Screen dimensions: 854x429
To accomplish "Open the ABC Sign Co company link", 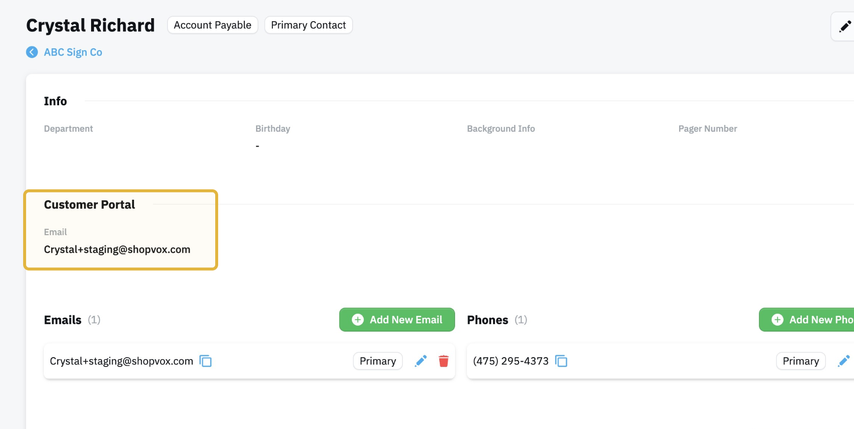I will (x=73, y=52).
